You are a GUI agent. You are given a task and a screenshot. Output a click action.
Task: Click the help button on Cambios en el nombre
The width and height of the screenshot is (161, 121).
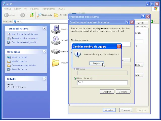point(127,22)
